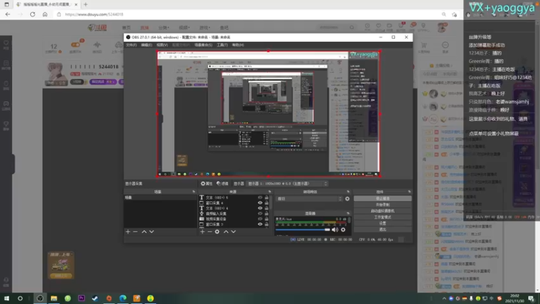
Task: Toggle visibility of 视频采集设备 source
Action: coord(260,219)
